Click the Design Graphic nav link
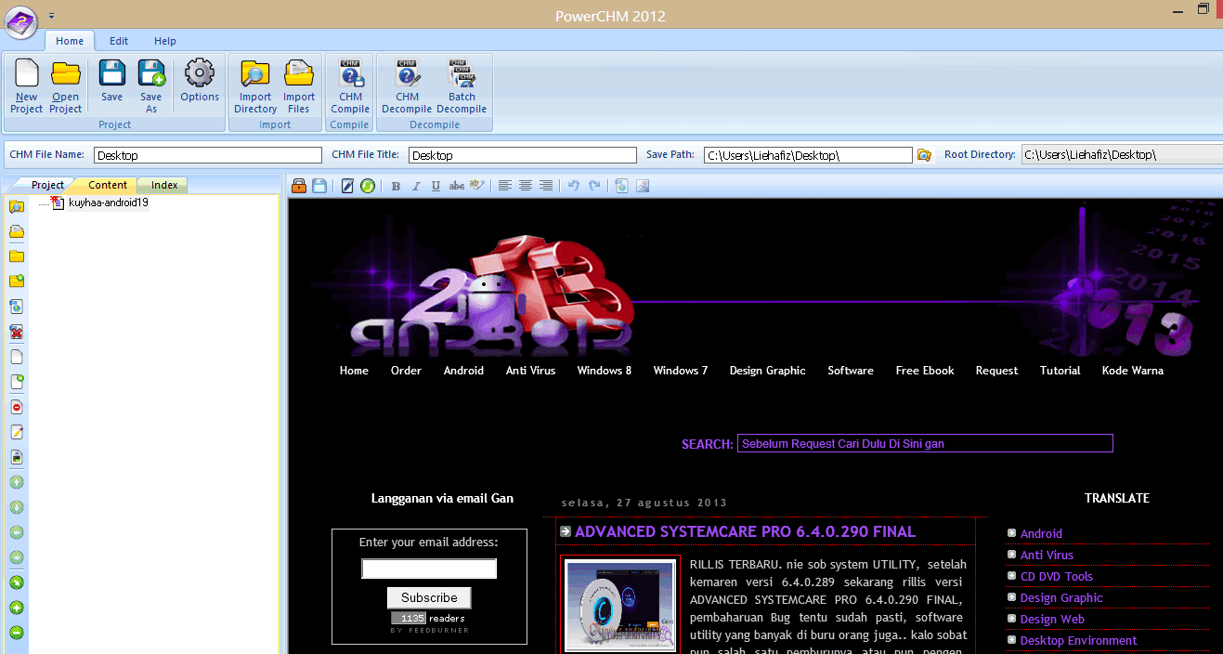The height and width of the screenshot is (654, 1223). click(x=767, y=371)
